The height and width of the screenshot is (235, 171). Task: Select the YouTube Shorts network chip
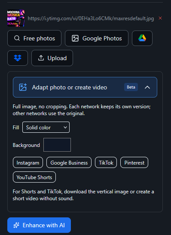pyautogui.click(x=34, y=177)
